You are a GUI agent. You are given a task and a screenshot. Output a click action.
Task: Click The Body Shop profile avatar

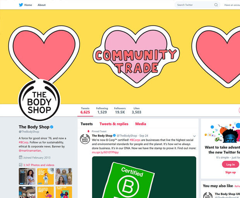pyautogui.click(x=39, y=100)
